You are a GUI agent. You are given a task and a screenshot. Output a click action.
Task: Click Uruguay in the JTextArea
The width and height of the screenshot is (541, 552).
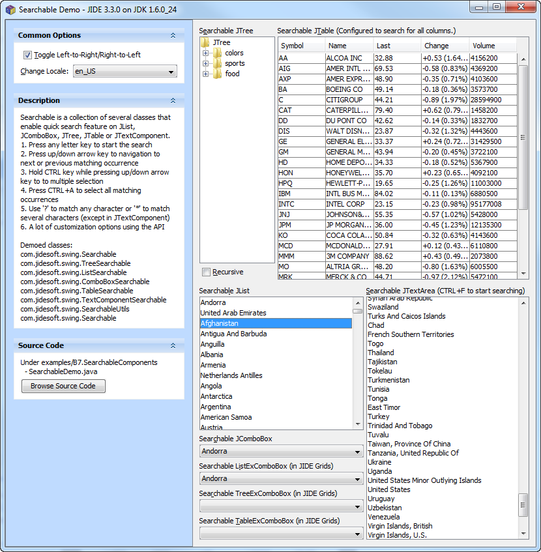pos(381,499)
